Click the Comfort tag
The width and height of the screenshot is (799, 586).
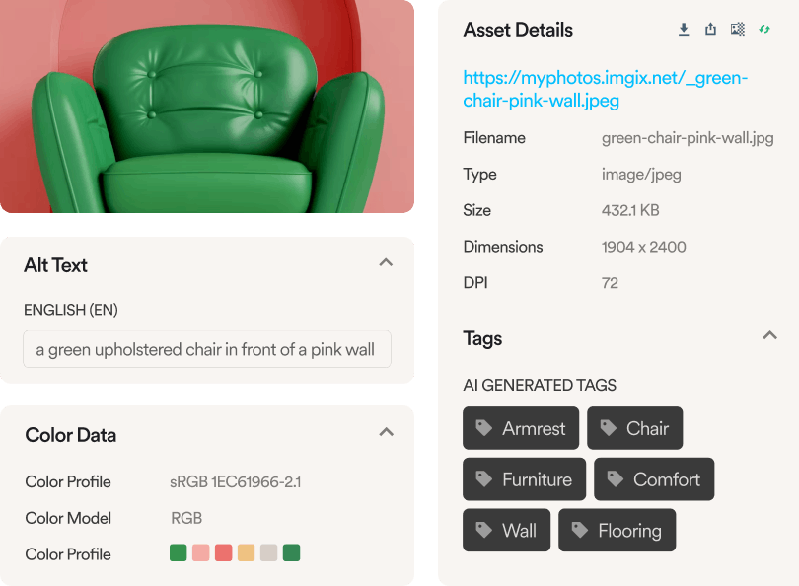tap(654, 479)
